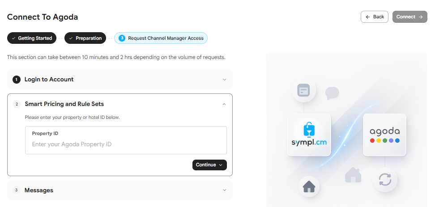The width and height of the screenshot is (435, 207).
Task: Click the Continue button
Action: pos(209,165)
